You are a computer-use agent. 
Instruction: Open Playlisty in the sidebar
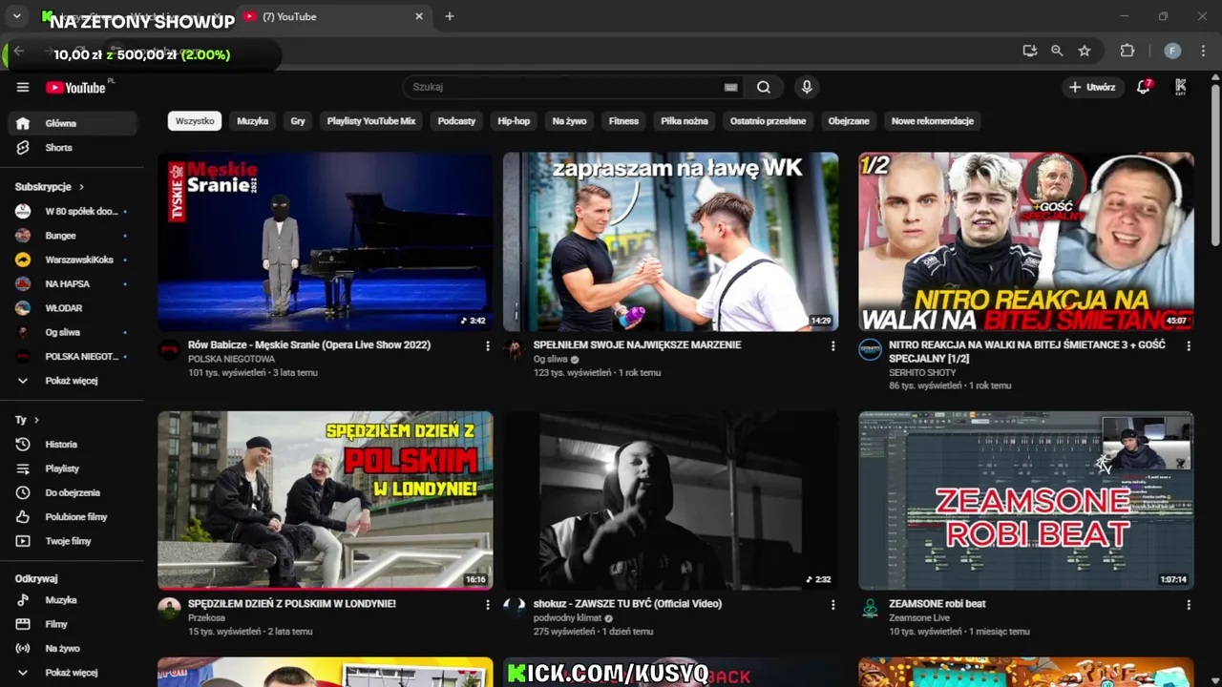[x=74, y=468]
